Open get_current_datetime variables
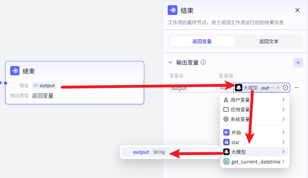Image resolution: width=308 pixels, height=178 pixels. point(254,162)
